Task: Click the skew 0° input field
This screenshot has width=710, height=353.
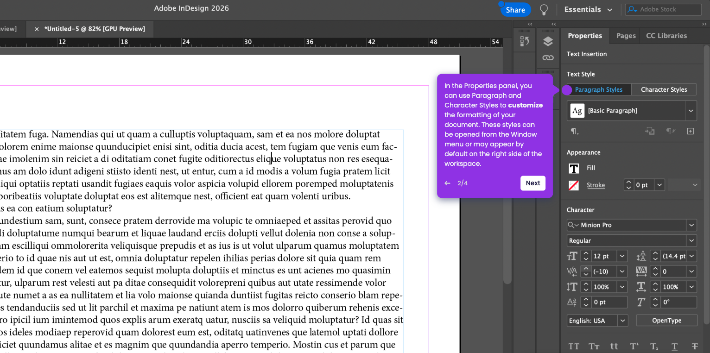Action: tap(679, 302)
